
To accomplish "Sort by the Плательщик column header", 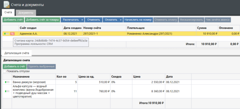I will click(x=136, y=28).
